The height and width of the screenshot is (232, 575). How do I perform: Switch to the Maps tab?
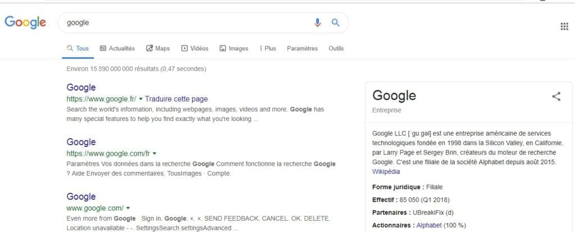pos(158,48)
